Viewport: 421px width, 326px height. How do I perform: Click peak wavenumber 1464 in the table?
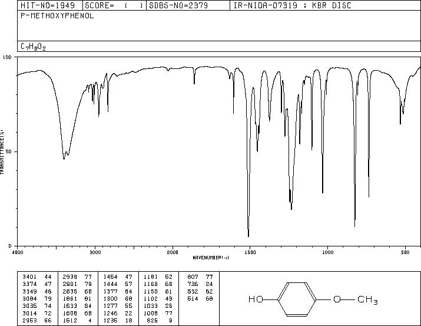pyautogui.click(x=110, y=277)
